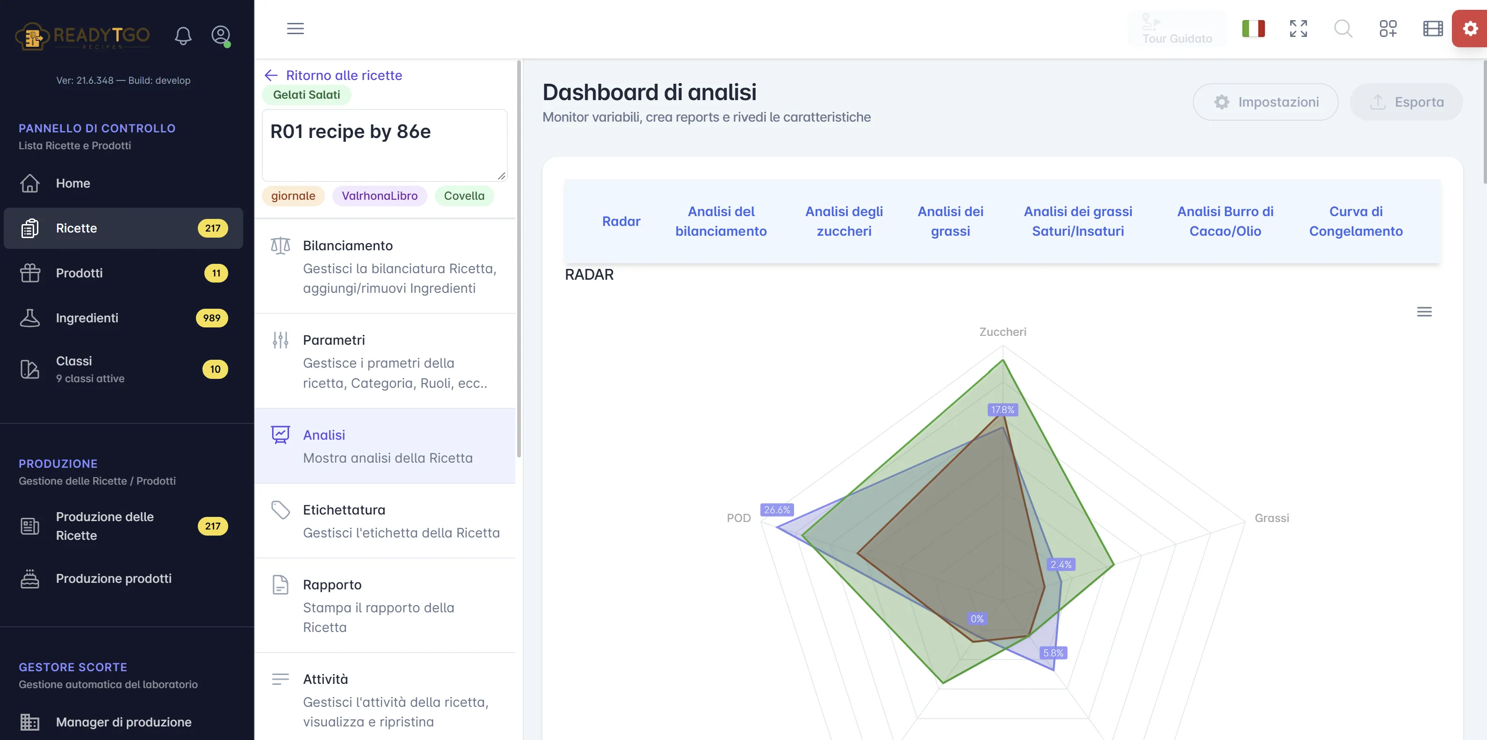
Task: Open Analisi Burro di Cacao/Olio tab
Action: coord(1225,221)
